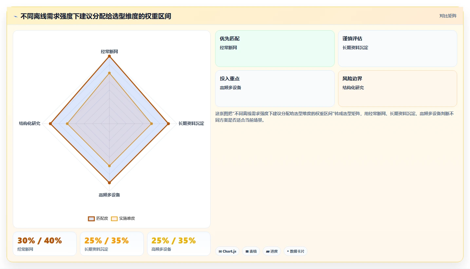Click the 30% / 40% stat value
This screenshot has width=470, height=269.
point(40,241)
